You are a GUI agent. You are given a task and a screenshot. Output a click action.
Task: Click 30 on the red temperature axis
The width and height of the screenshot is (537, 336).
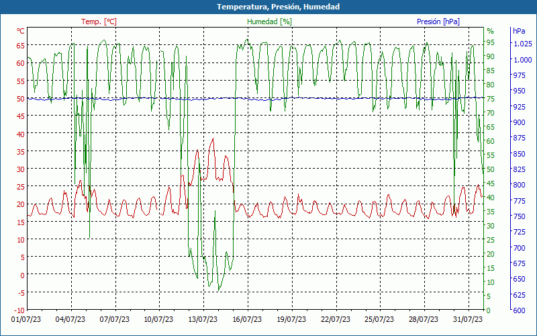pos(21,169)
